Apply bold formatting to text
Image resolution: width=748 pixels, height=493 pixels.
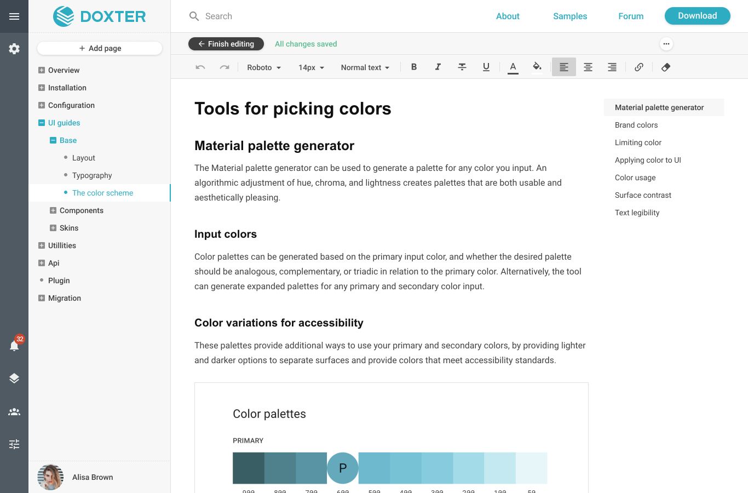[414, 67]
